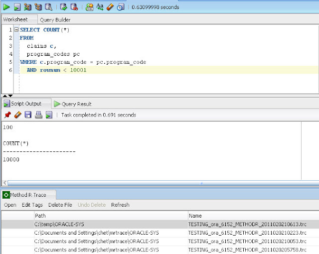Viewport: 319px width, 254px height.
Task: Save the script output with the floppy disk icon
Action: [28, 115]
